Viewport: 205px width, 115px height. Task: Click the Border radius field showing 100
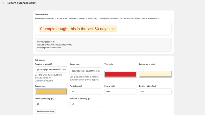click(x=155, y=91)
